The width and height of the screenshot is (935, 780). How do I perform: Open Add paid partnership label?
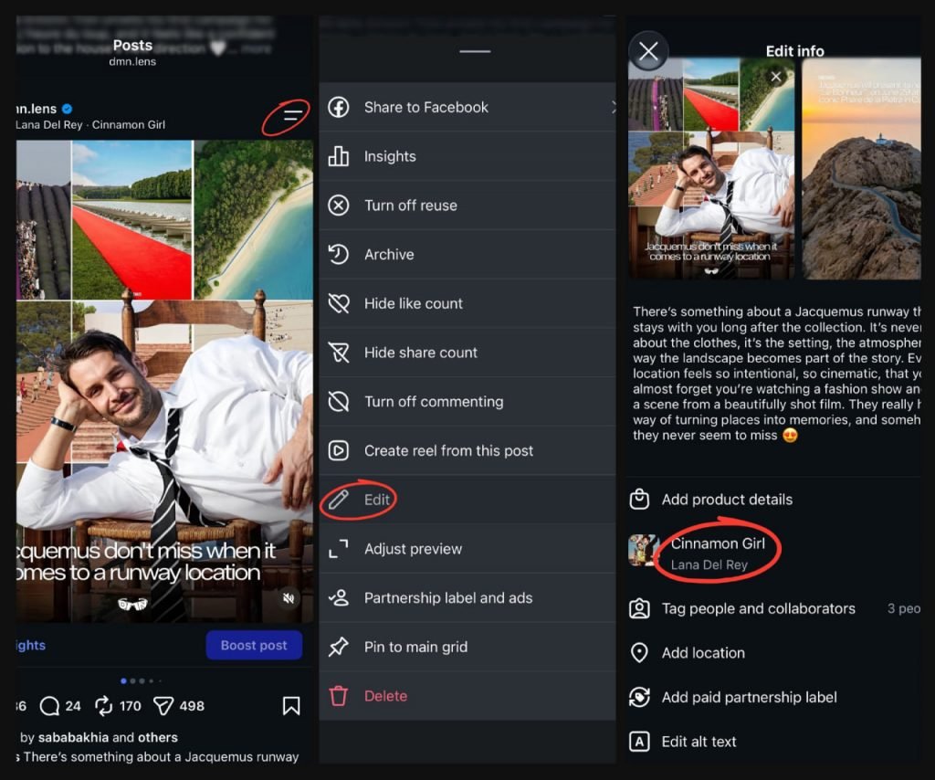pos(774,697)
